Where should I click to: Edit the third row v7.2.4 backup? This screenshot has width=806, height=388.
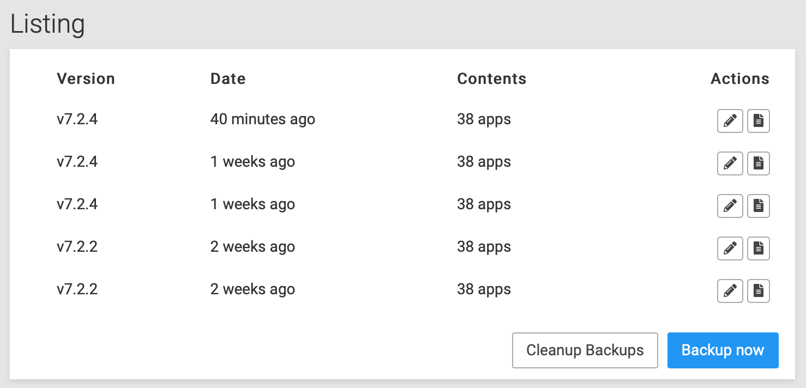730,206
